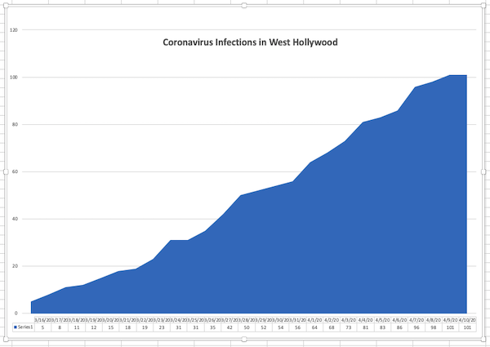Click the 0 label on vertical axis
Image resolution: width=490 pixels, height=347 pixels.
16,314
